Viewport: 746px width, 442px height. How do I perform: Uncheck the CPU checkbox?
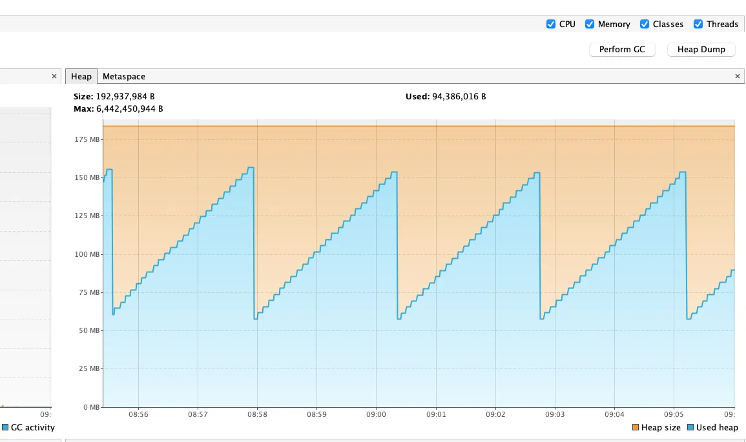click(551, 24)
